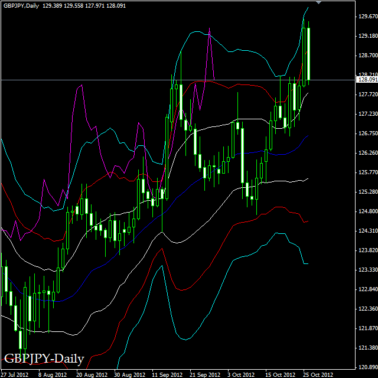Click the 3 Oct 2012 date label
378x378 pixels.
point(241,374)
